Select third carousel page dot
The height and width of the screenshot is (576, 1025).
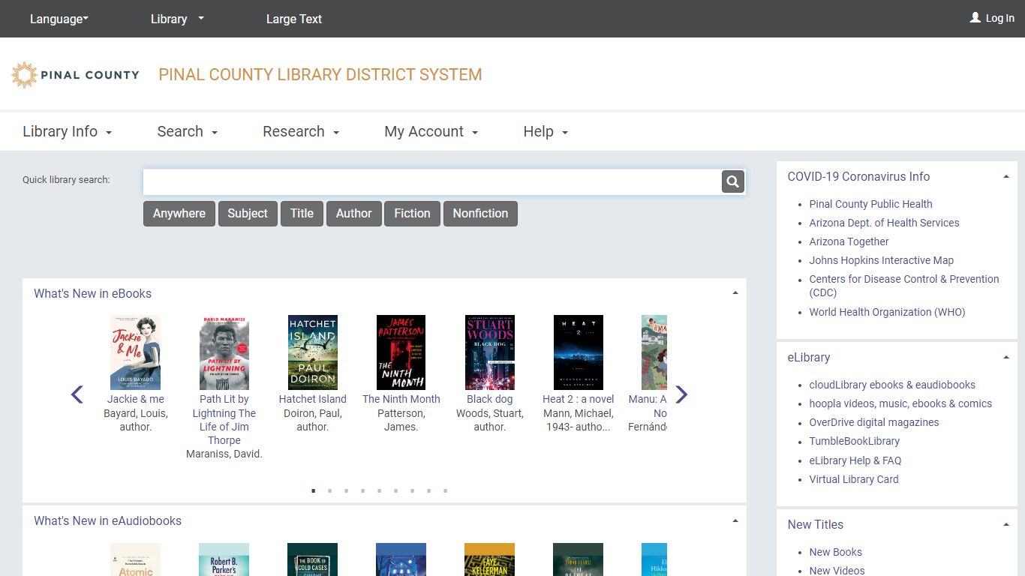pos(347,490)
